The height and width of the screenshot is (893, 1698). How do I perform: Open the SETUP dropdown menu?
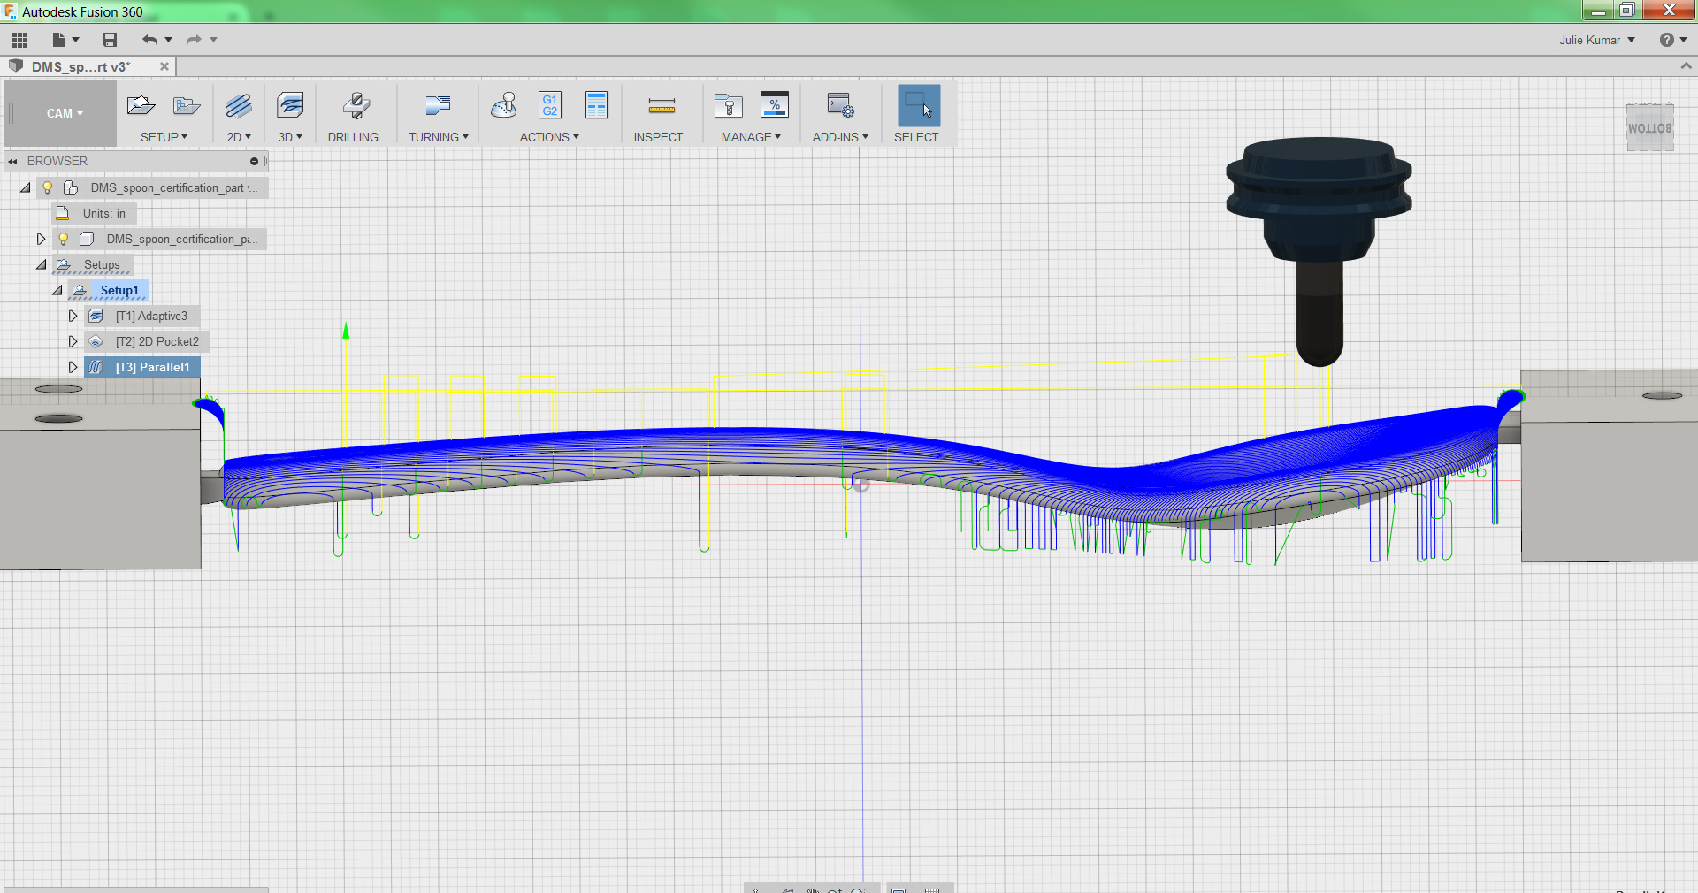pyautogui.click(x=164, y=137)
